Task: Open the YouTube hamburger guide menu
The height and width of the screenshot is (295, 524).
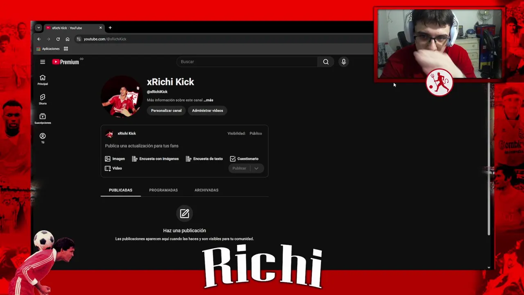Action: pos(43,62)
